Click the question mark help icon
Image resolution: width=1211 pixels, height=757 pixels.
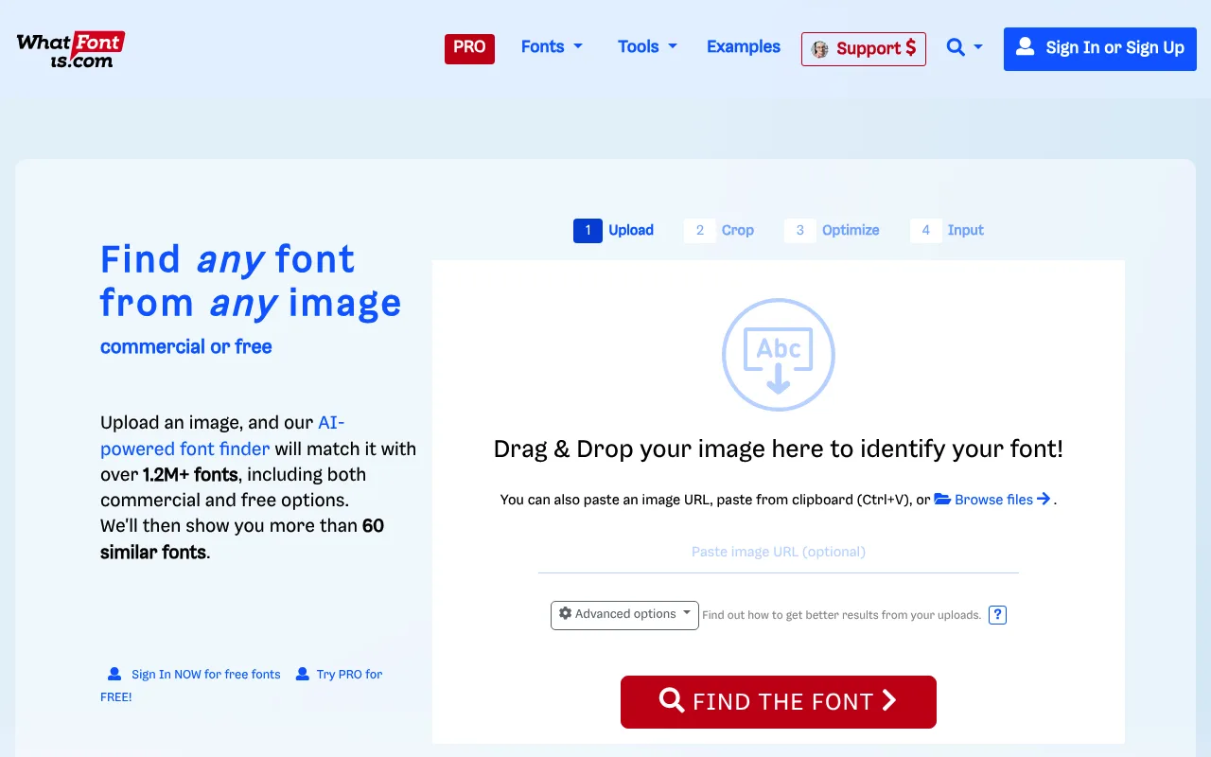point(997,615)
